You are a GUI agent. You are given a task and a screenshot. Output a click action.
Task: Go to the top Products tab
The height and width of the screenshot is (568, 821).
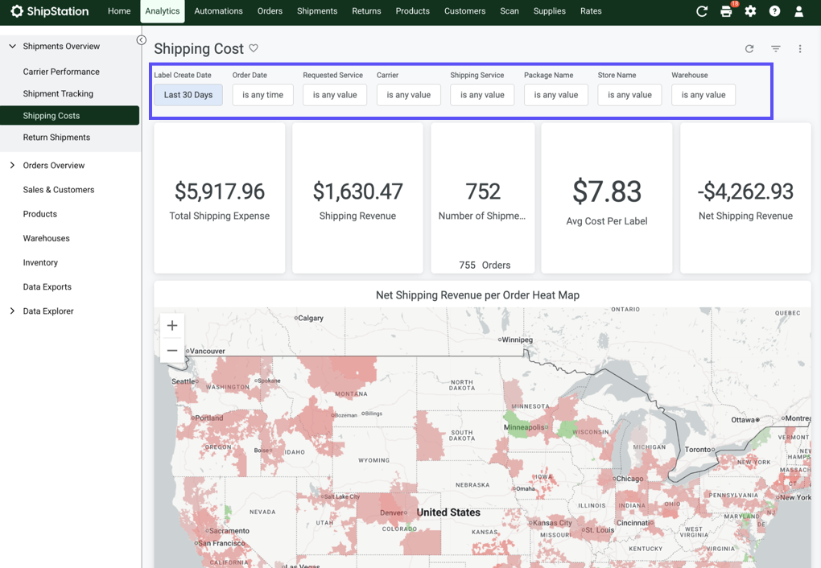(x=413, y=11)
